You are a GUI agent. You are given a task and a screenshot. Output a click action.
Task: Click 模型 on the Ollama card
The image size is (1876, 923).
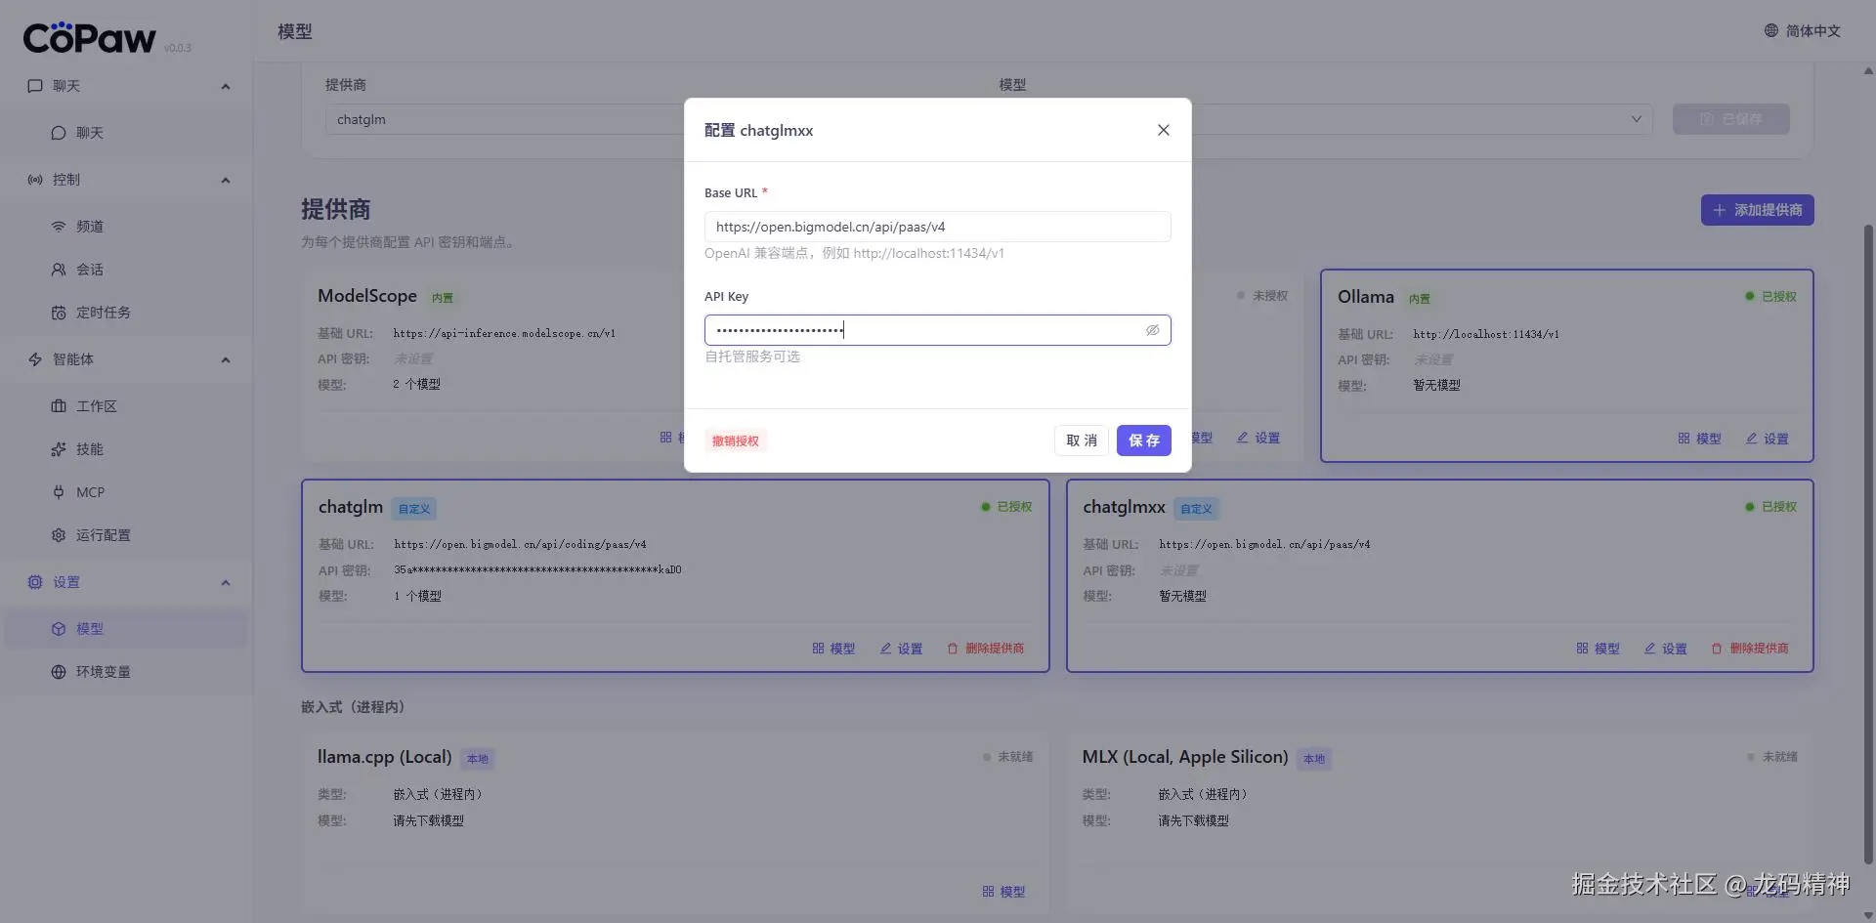pos(1699,439)
